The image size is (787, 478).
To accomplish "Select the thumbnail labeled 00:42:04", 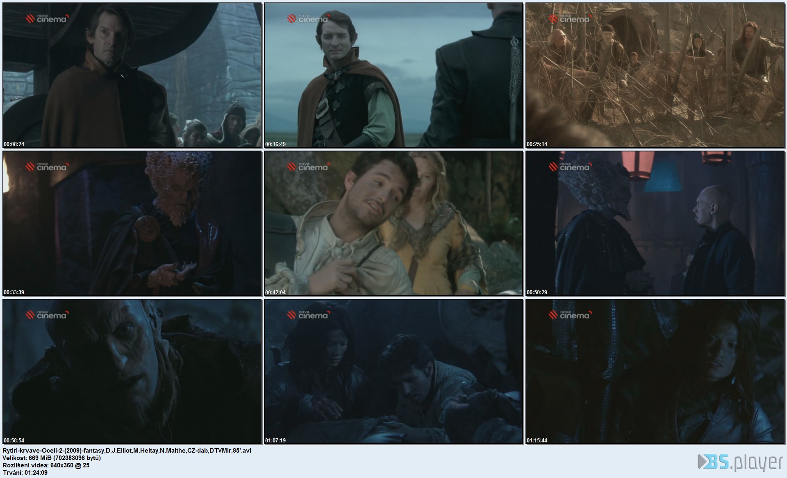I will pyautogui.click(x=393, y=223).
